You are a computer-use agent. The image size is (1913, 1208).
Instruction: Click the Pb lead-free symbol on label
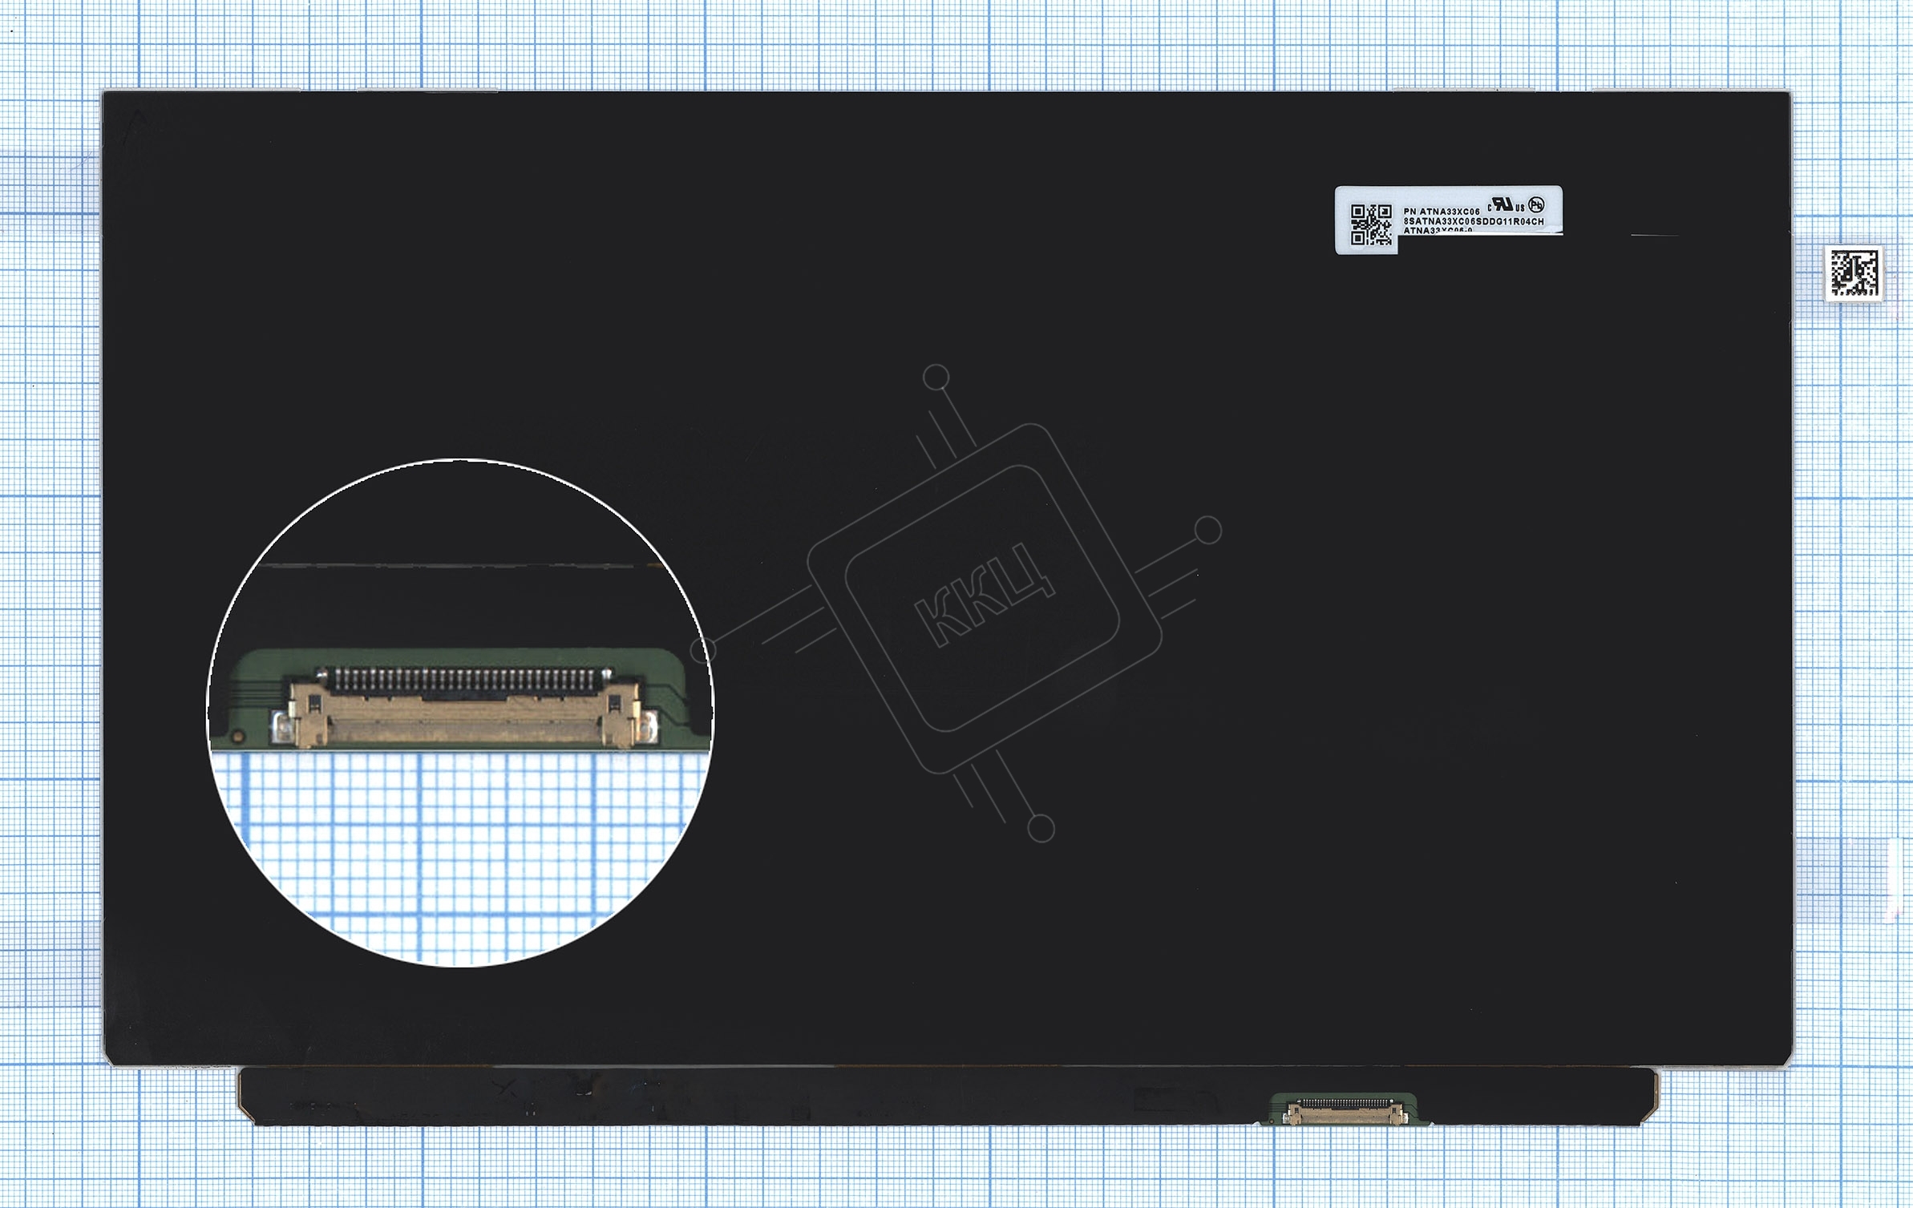pos(1536,204)
